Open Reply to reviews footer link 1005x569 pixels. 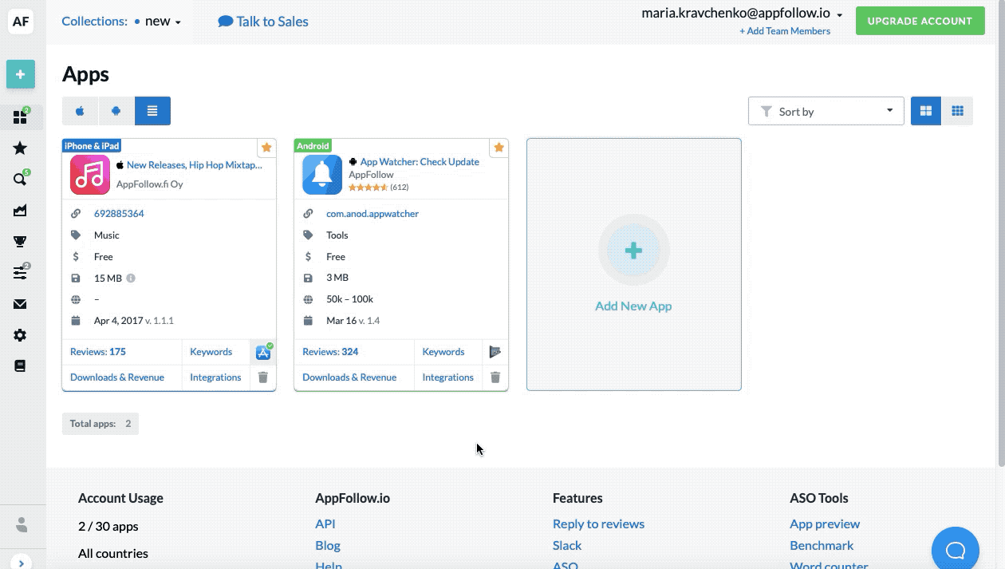point(598,524)
